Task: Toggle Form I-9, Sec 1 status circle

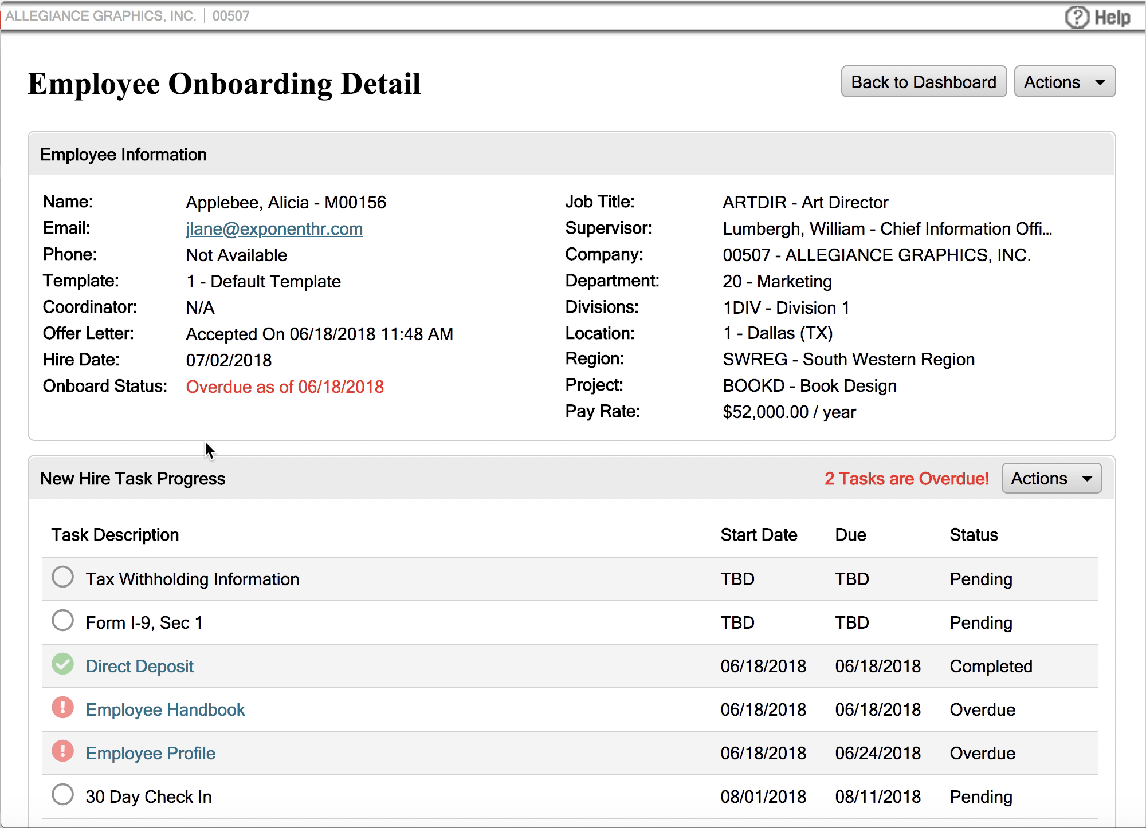Action: point(62,621)
